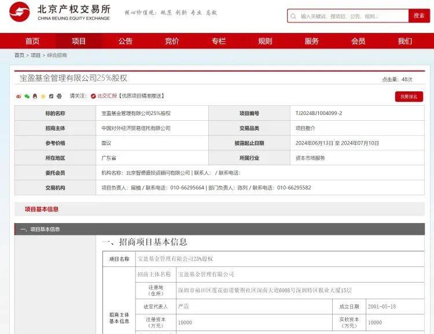Open the 项目 navigation tab
Image resolution: width=434 pixels, height=334 pixels.
[79, 41]
